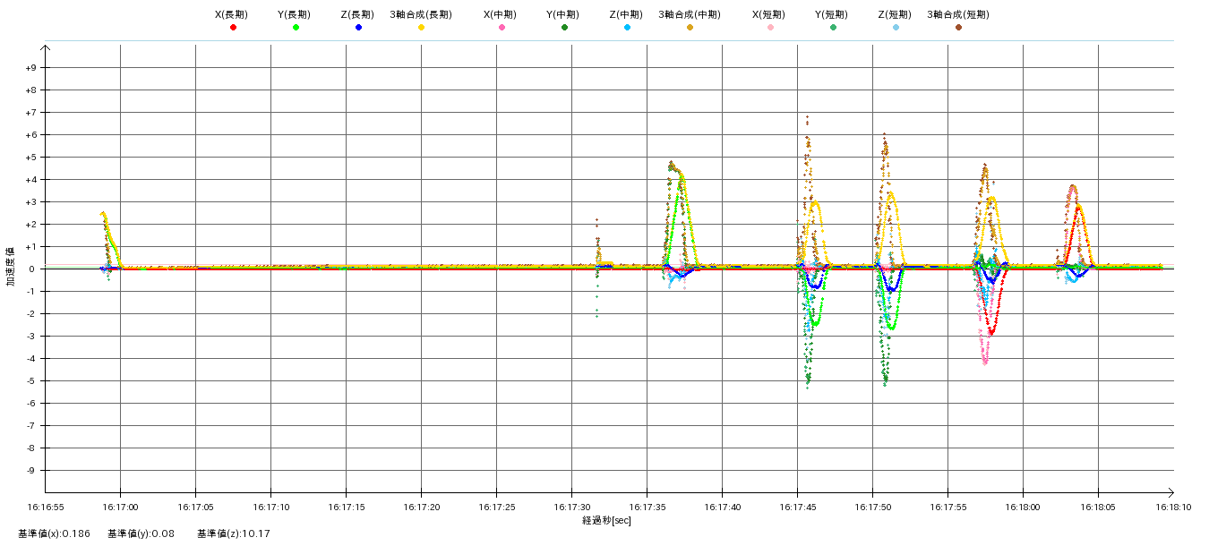Click the 16:17:30 time axis tick label
The width and height of the screenshot is (1209, 546).
click(571, 507)
